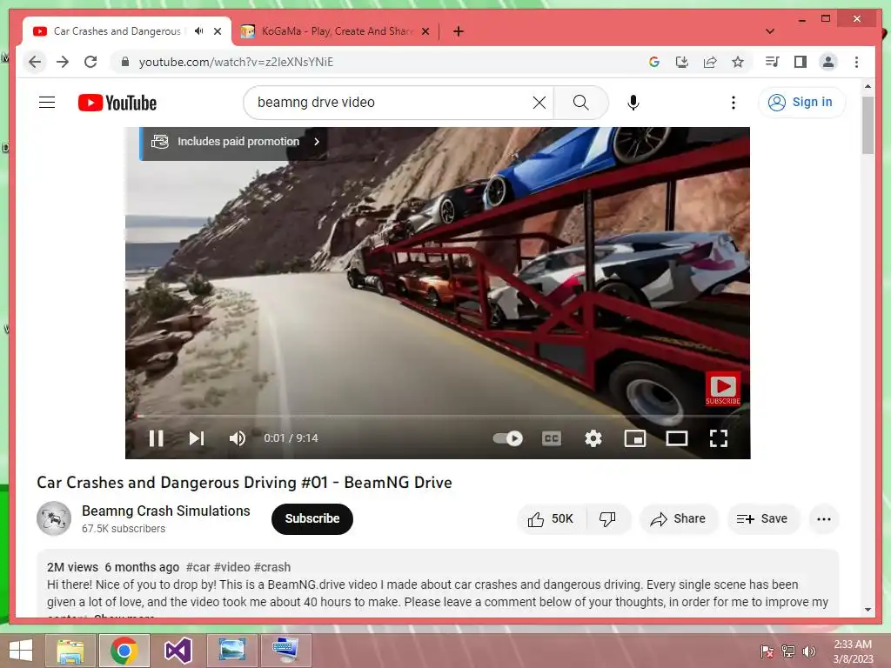Install app from address bar icon
This screenshot has width=891, height=668.
682,62
